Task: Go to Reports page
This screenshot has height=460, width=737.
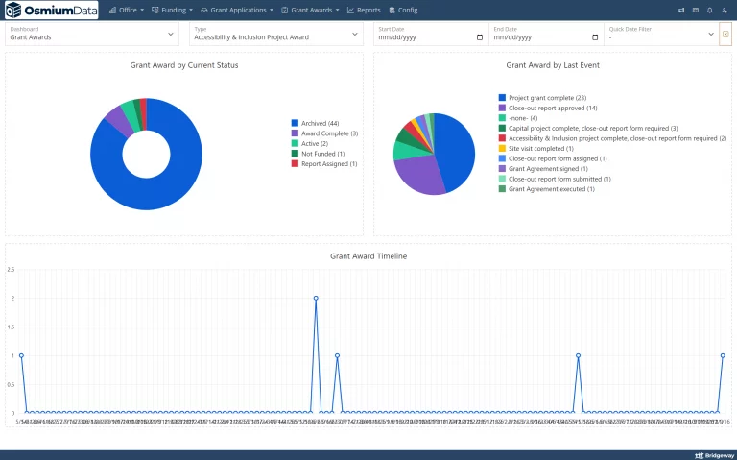Action: point(364,10)
